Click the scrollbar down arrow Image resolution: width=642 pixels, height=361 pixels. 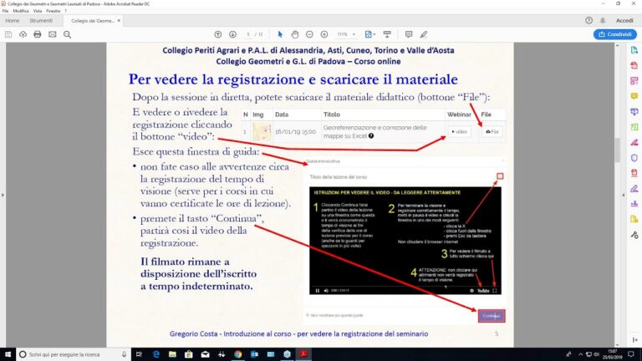[x=618, y=345]
